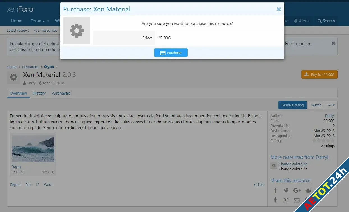Open the 5.jpg attachment thumbnail
Viewport: 349px width, 212px height.
pyautogui.click(x=33, y=148)
